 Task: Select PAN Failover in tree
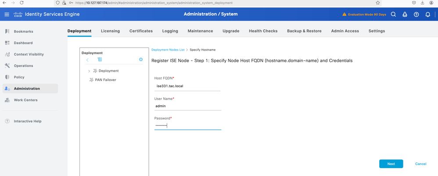pyautogui.click(x=105, y=80)
